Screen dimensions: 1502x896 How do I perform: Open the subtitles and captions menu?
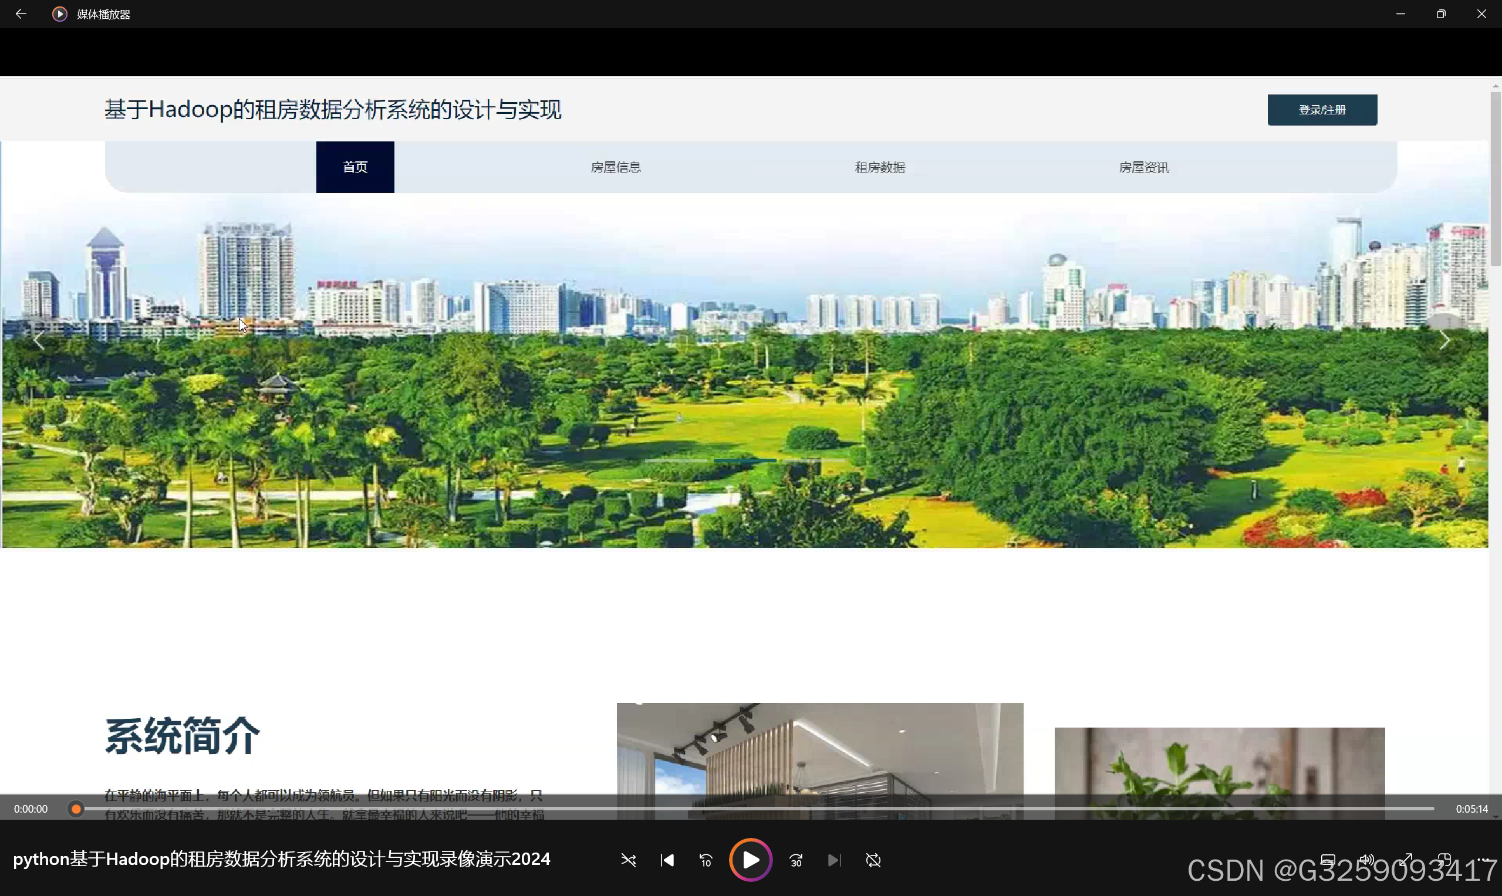pos(1328,860)
